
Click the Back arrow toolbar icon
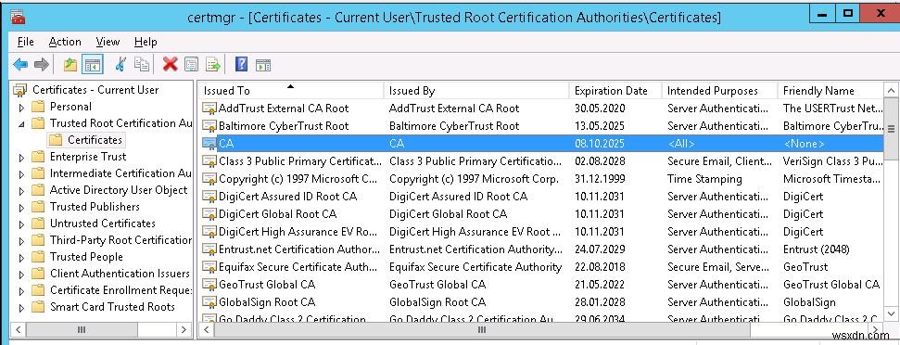[20, 64]
